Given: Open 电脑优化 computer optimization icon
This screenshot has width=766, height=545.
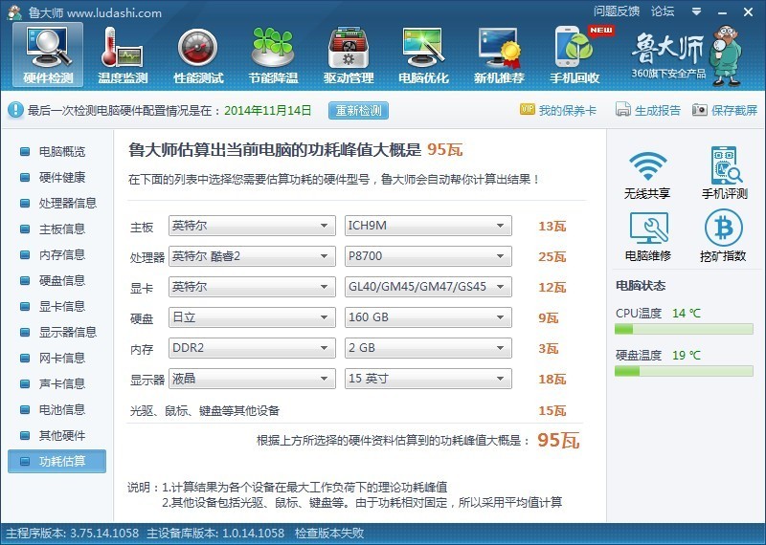Looking at the screenshot, I should (423, 54).
